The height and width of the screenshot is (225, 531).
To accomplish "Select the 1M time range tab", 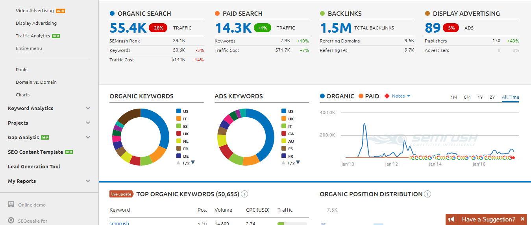I will pyautogui.click(x=454, y=97).
